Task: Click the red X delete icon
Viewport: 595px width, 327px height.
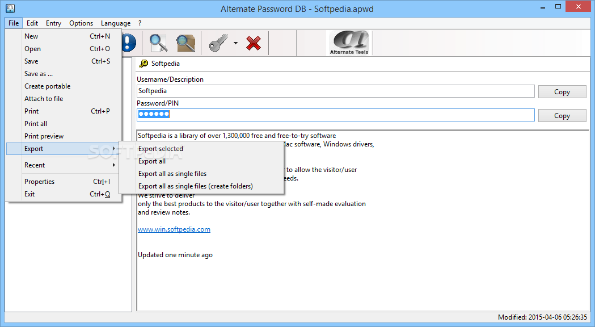Action: click(254, 43)
